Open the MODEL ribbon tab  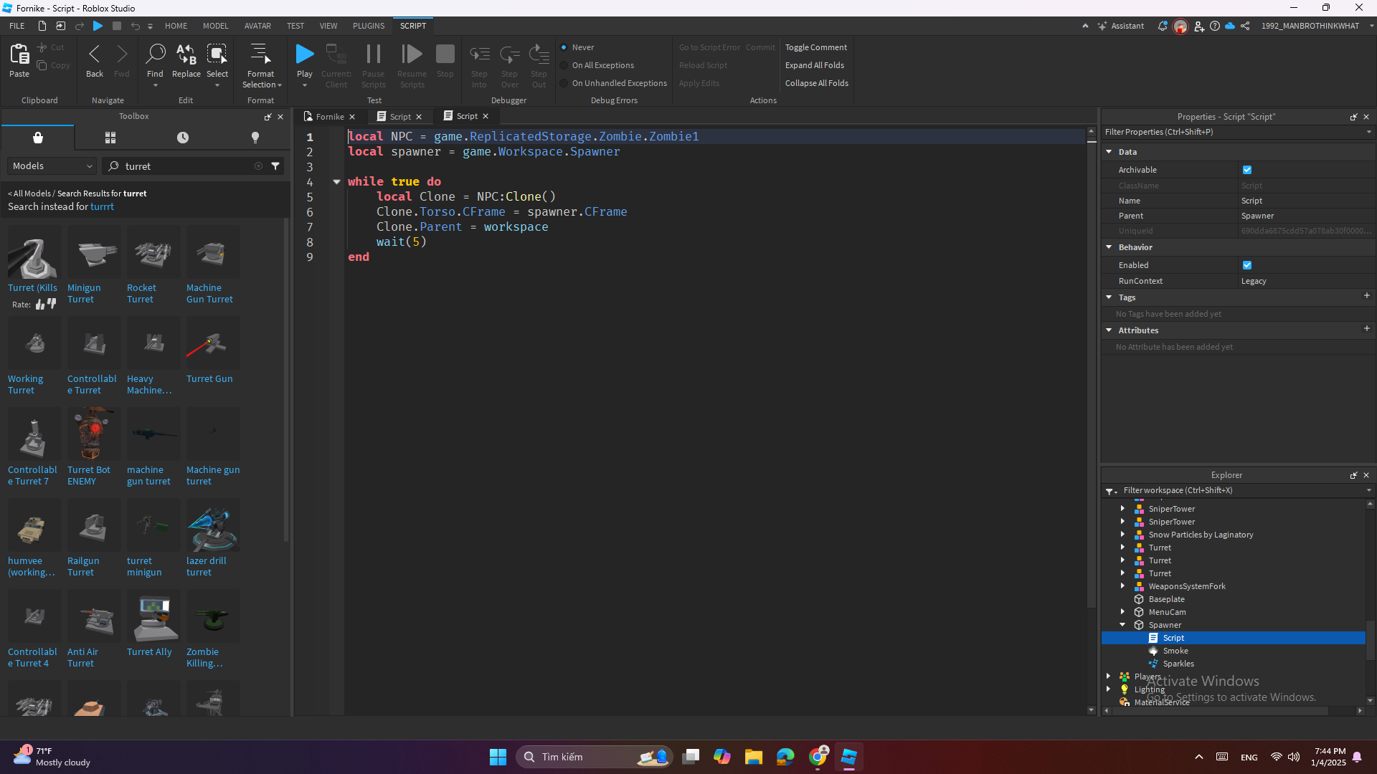(x=215, y=26)
